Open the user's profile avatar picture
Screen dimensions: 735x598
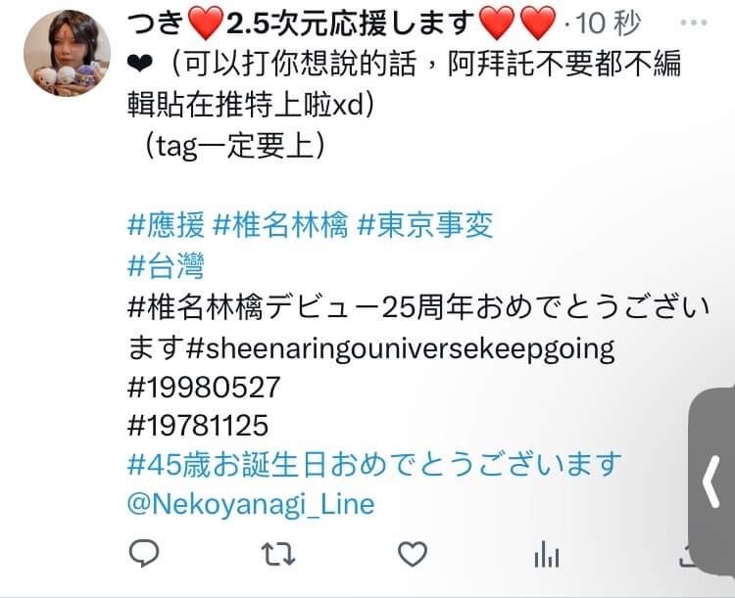click(x=67, y=53)
